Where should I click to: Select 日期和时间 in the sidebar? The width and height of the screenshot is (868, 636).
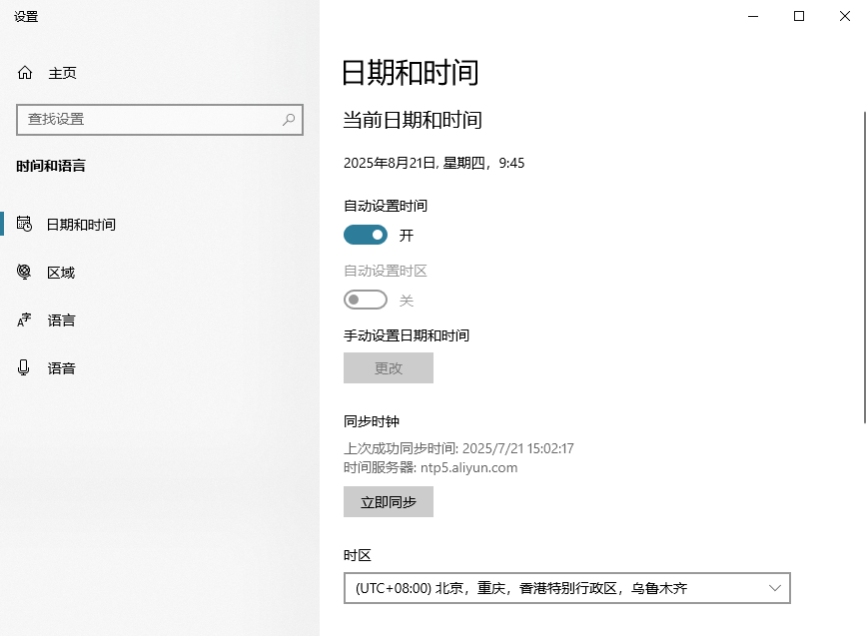tap(160, 225)
